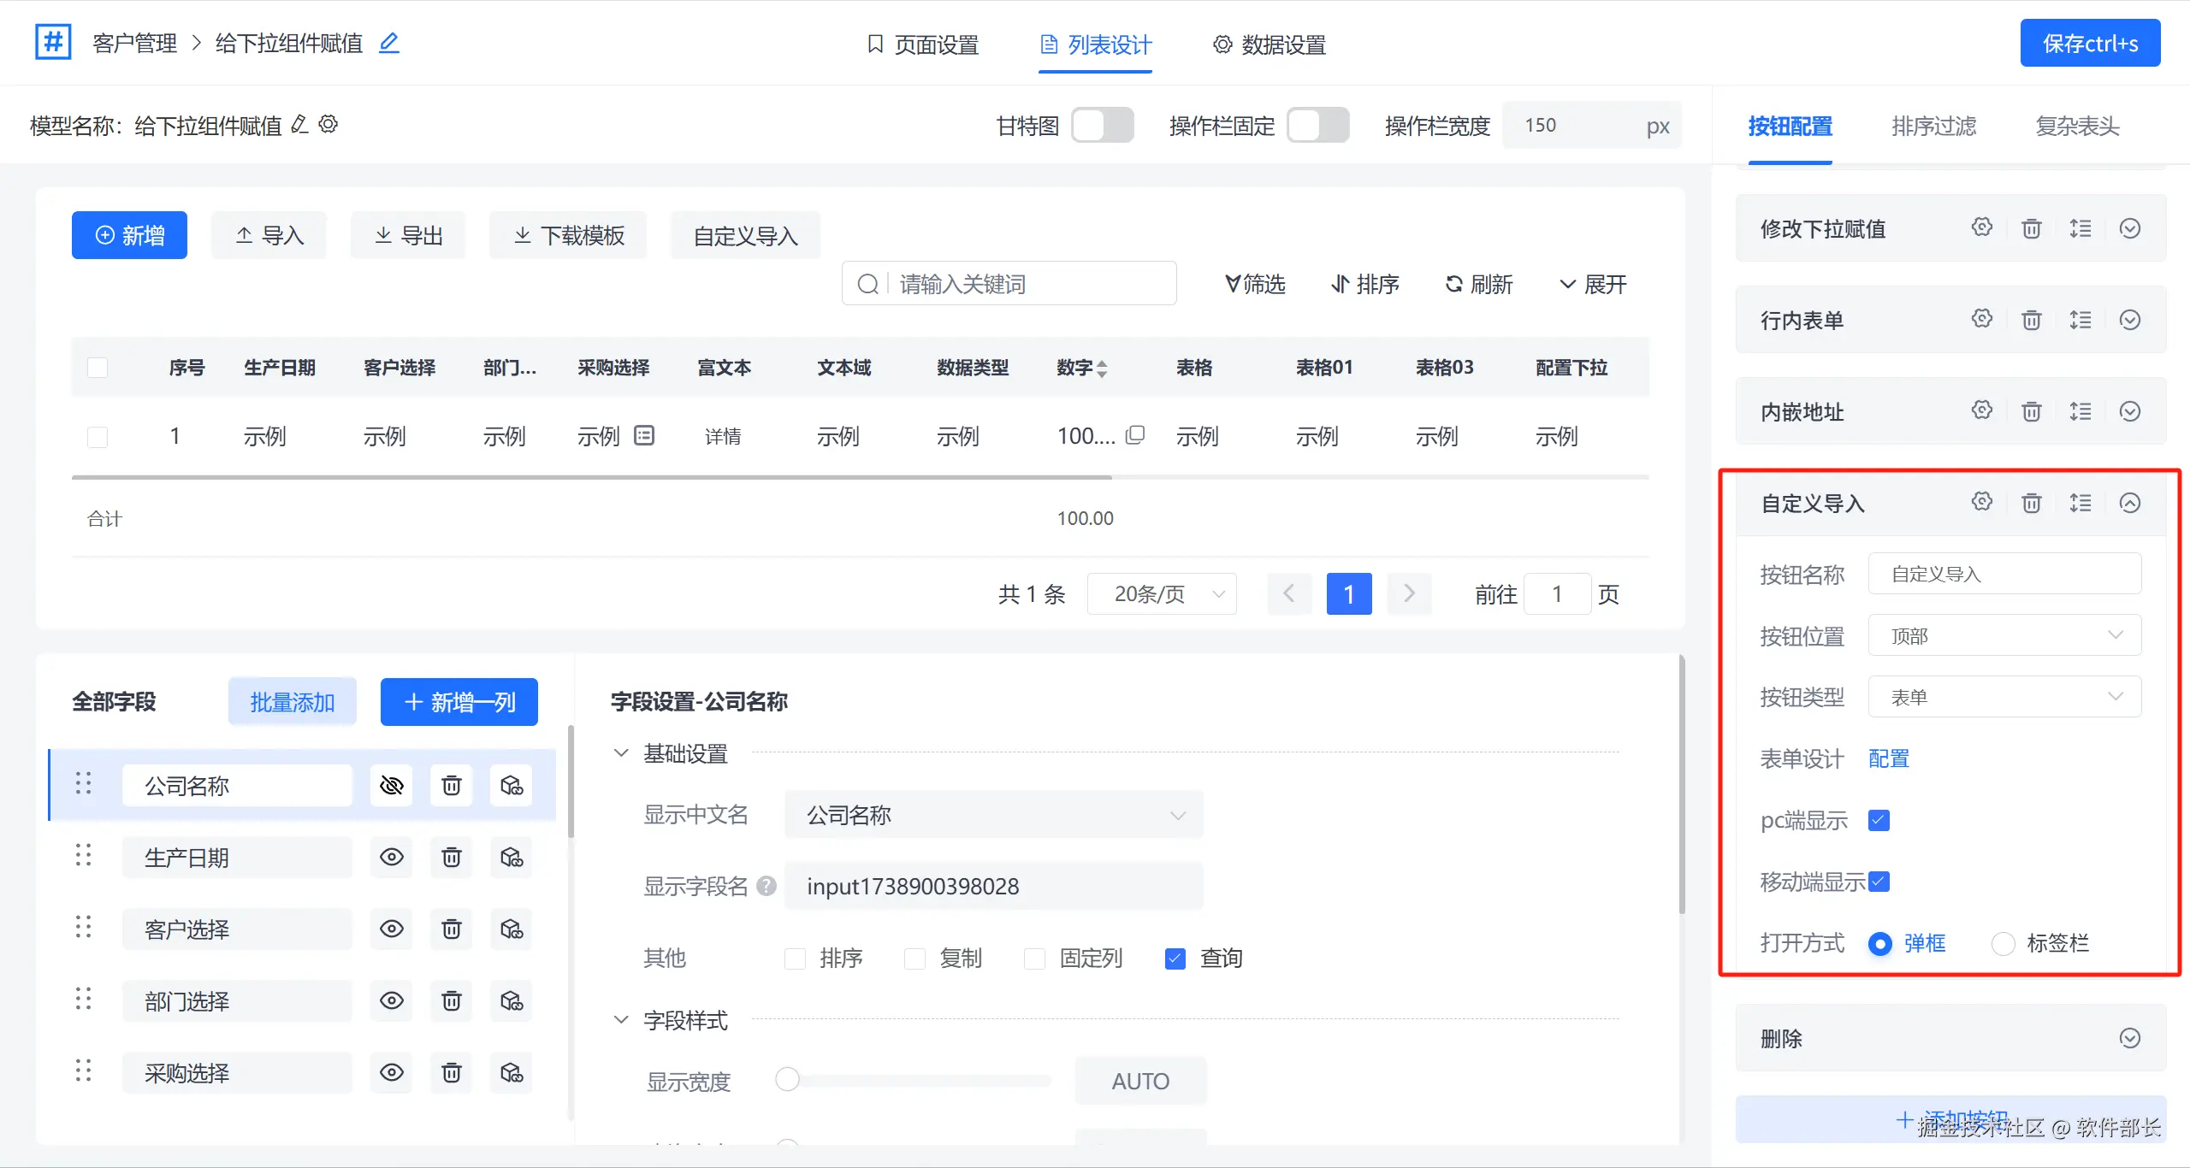Toggle the 甘特图 switch

[x=1102, y=126]
